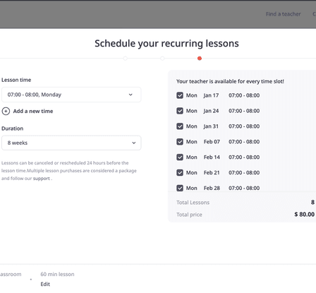Click the plus circle icon beside Add a new time

[x=6, y=111]
